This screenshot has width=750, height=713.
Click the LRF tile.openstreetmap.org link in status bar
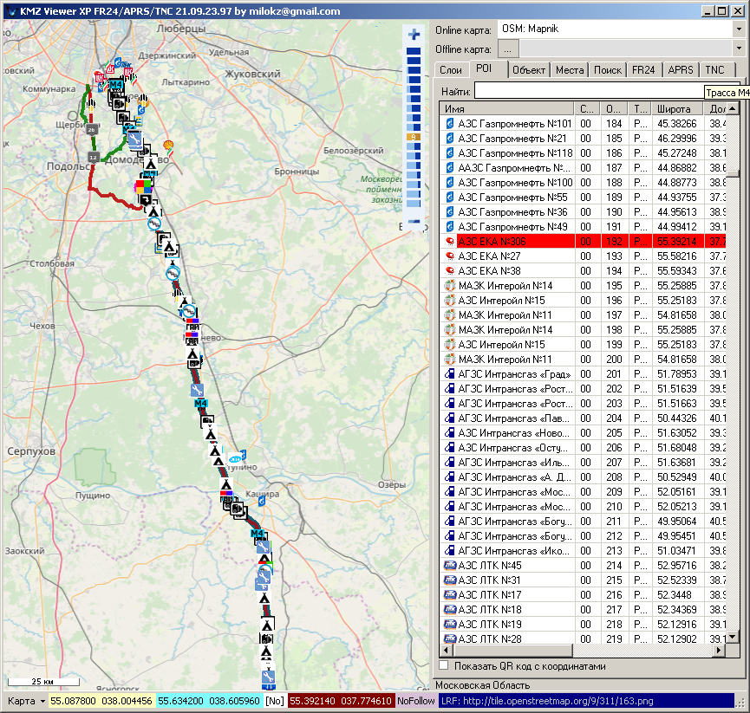coord(586,701)
